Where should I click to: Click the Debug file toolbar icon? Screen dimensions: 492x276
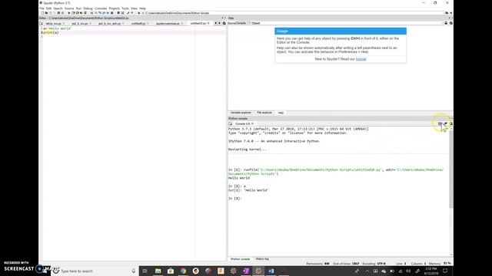click(x=91, y=13)
